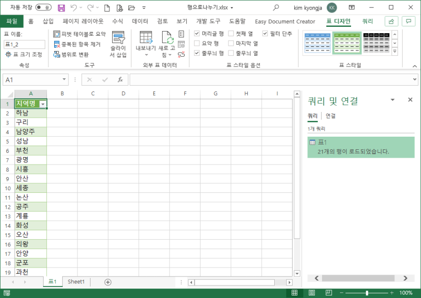The height and width of the screenshot is (298, 421).
Task: Select cell containing 남양주
Action: pos(31,132)
